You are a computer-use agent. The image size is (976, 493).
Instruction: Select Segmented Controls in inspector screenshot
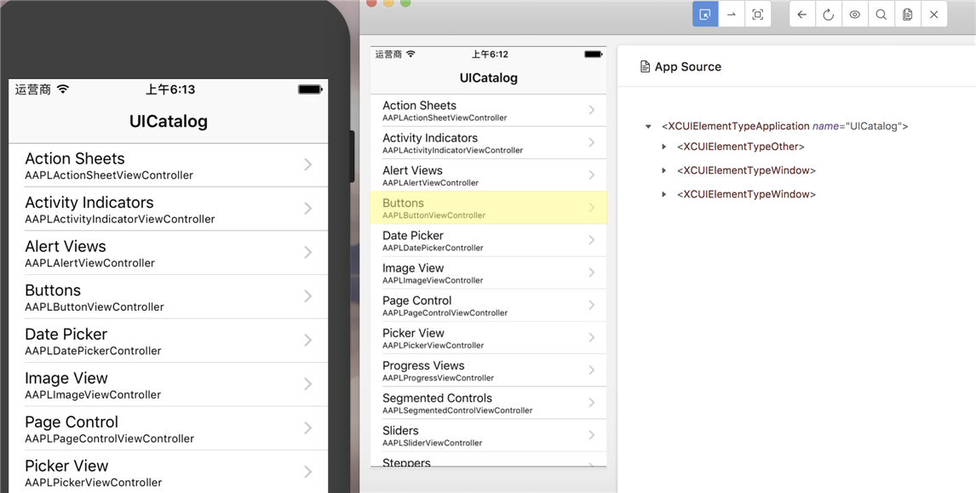(489, 403)
